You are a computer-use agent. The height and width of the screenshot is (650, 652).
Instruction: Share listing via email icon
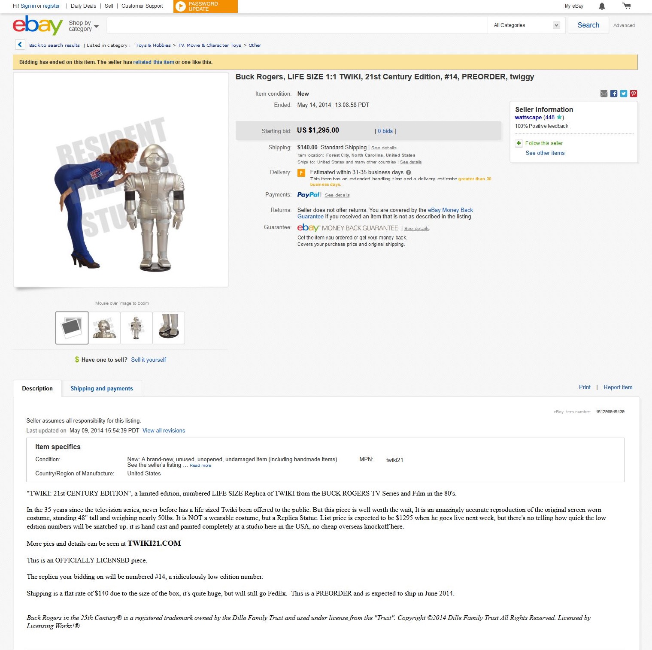point(604,94)
